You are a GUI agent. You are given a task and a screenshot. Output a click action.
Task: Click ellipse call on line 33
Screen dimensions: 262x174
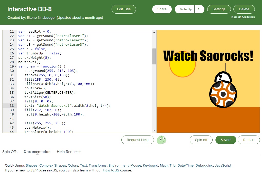click(x=59, y=84)
